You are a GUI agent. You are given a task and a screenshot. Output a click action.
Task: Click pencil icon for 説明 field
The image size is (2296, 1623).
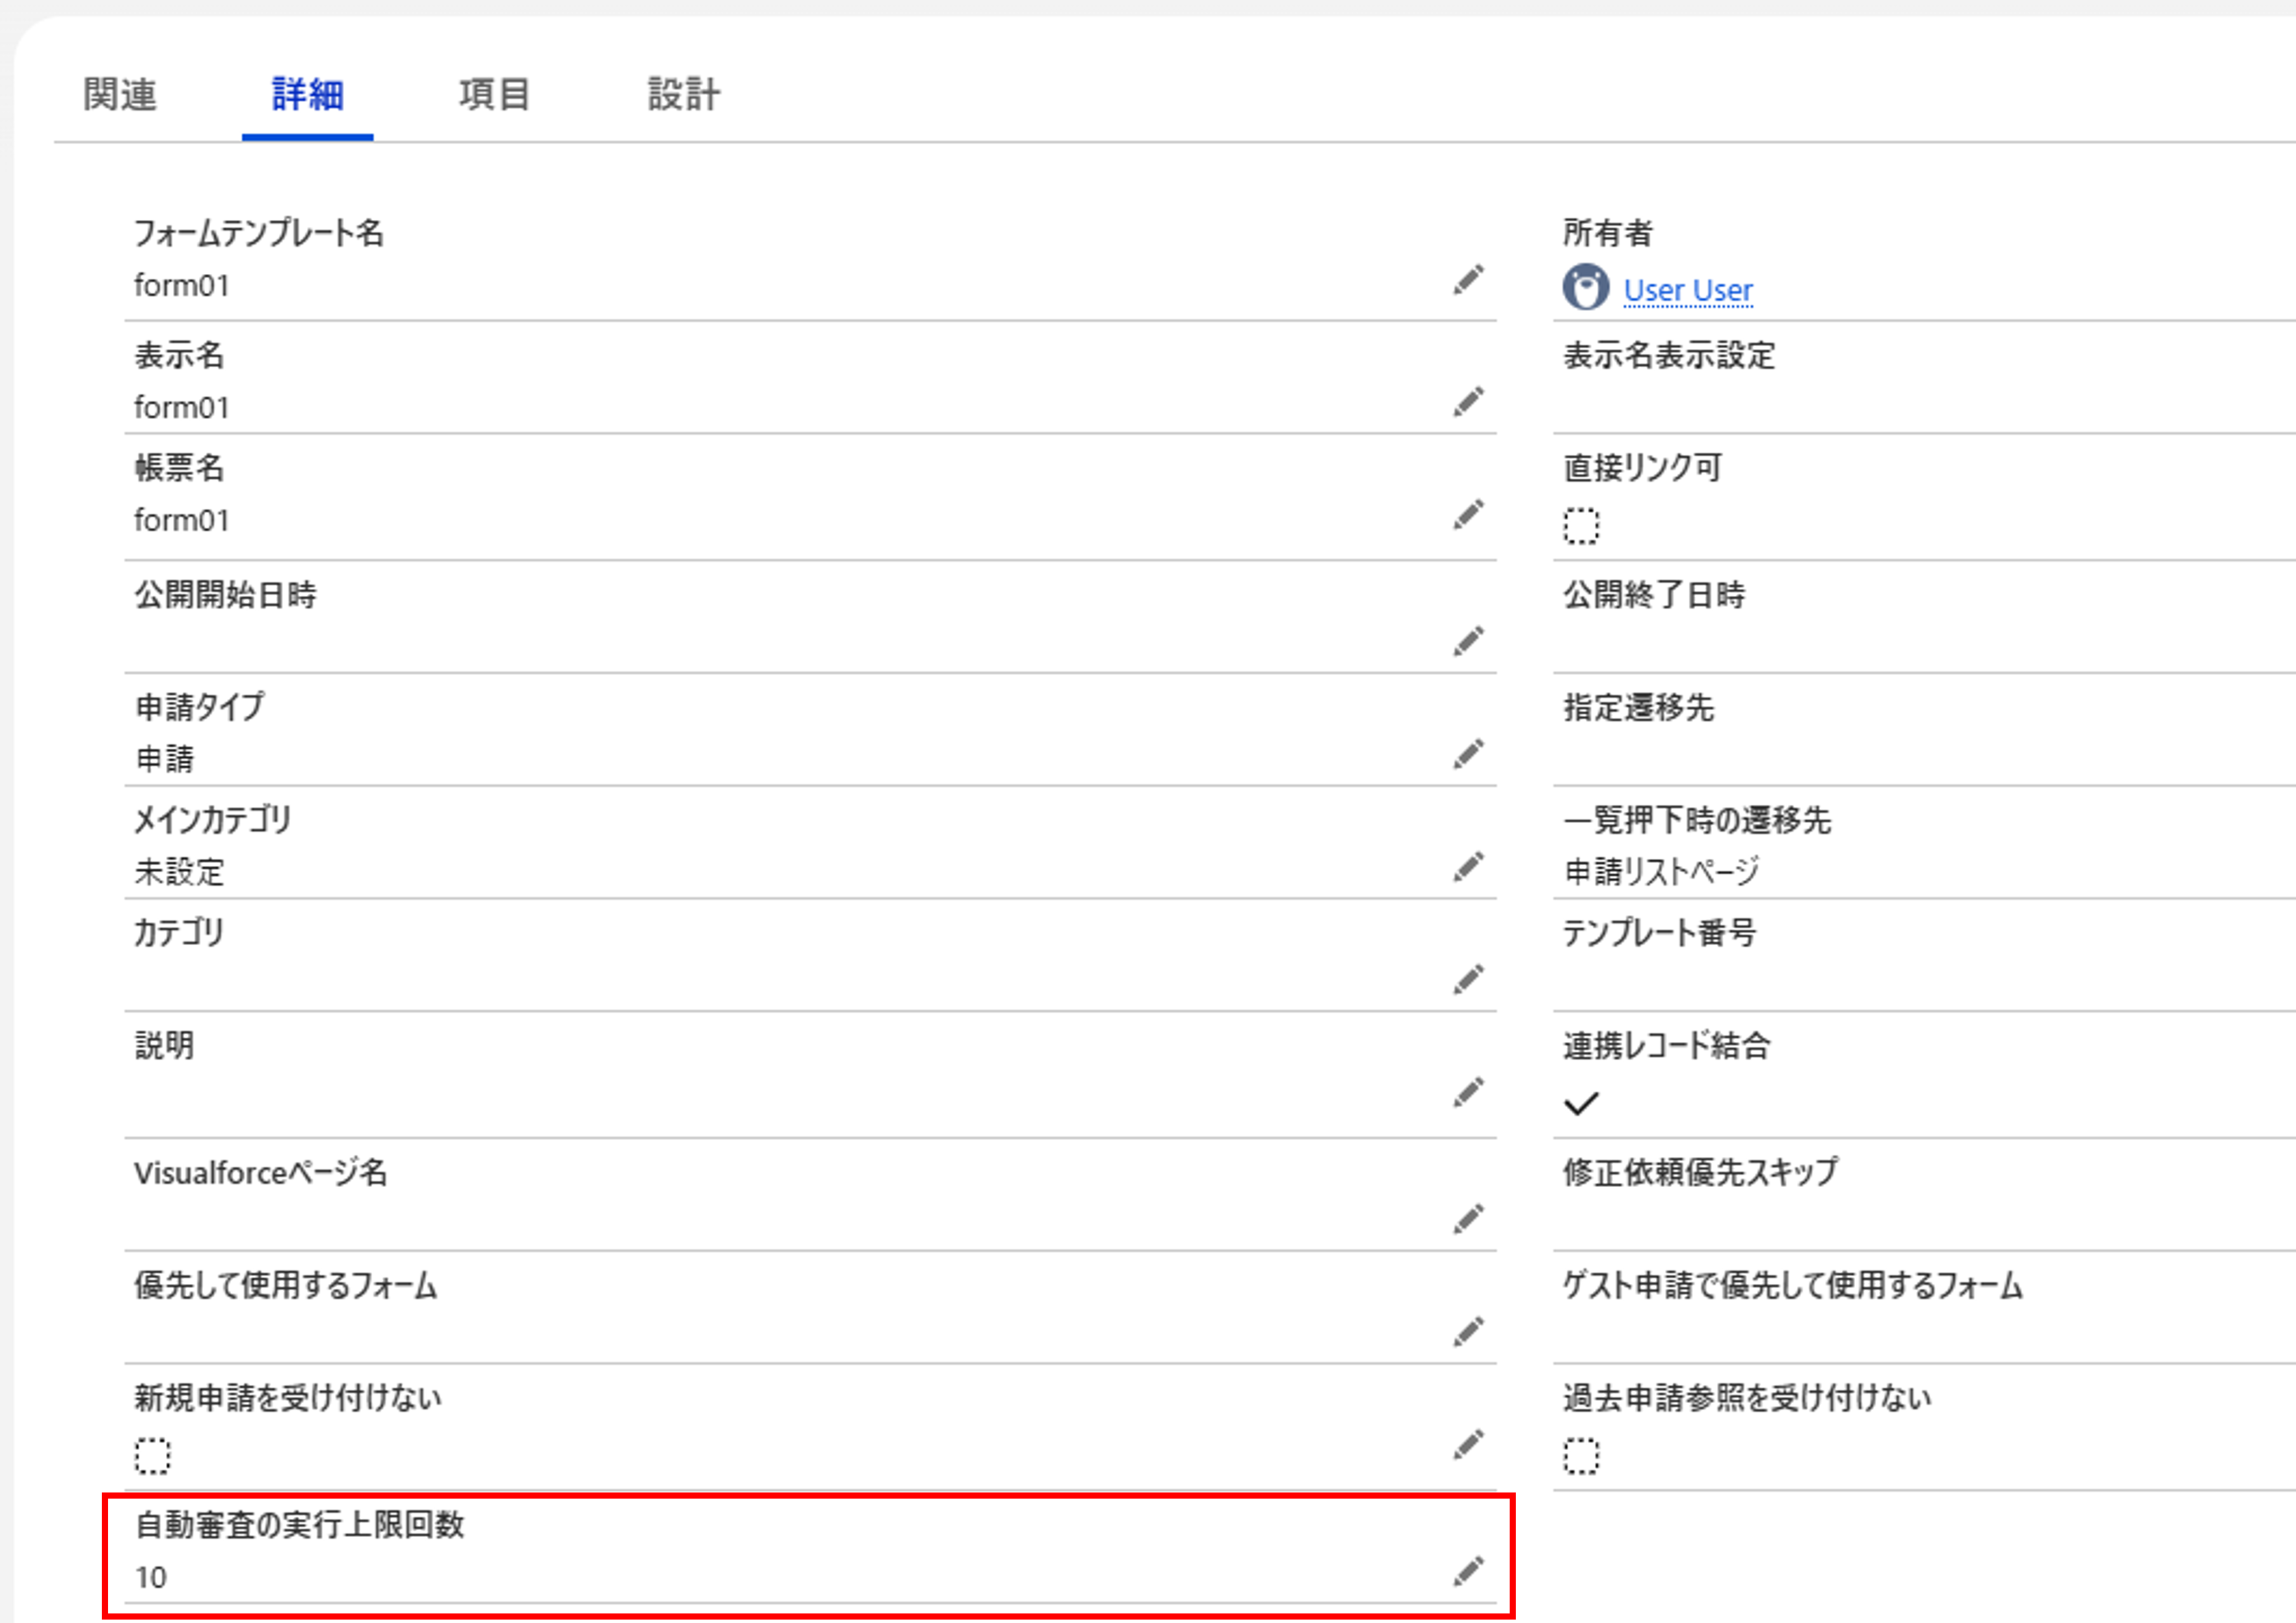[x=1468, y=1093]
